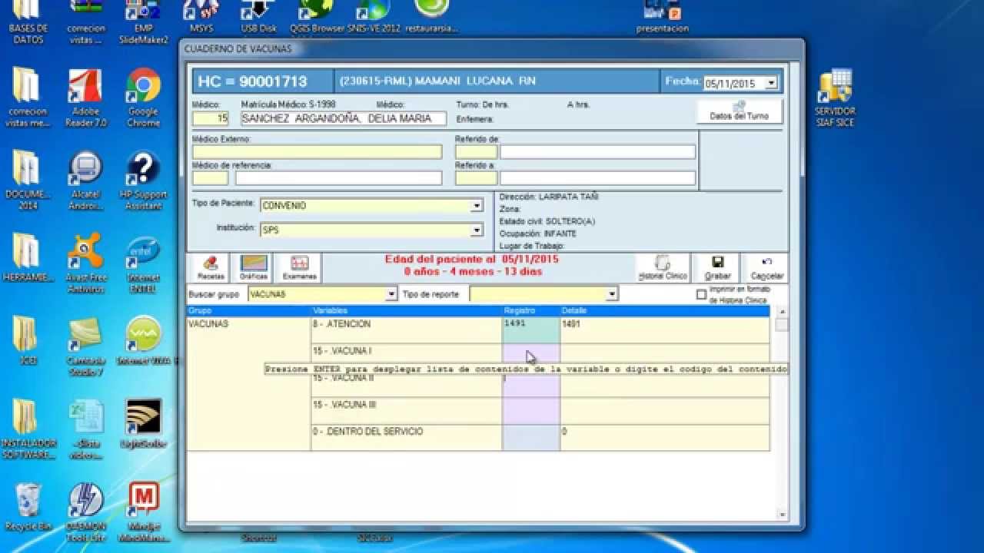This screenshot has height=553, width=984.
Task: Open the Examenes tool
Action: (x=299, y=268)
